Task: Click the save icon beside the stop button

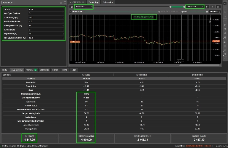Action: 218,7
